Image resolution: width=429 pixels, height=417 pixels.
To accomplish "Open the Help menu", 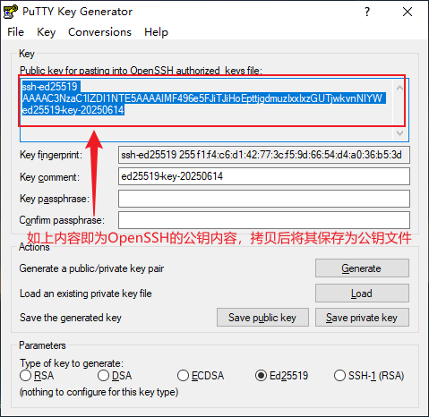I will [x=156, y=32].
